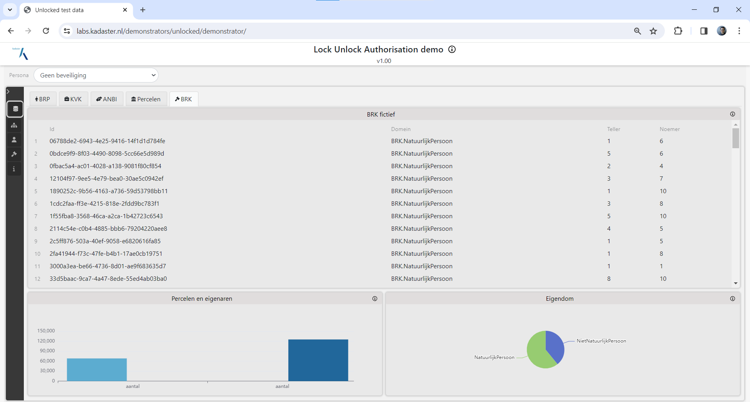Click the dark blue bar in chart
750x402 pixels.
(318, 360)
